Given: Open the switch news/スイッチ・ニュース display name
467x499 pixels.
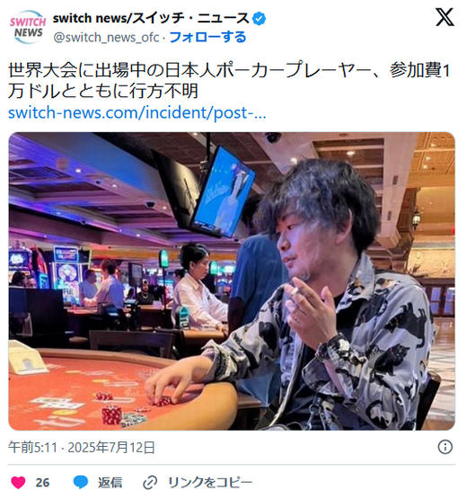Looking at the screenshot, I should tap(151, 19).
